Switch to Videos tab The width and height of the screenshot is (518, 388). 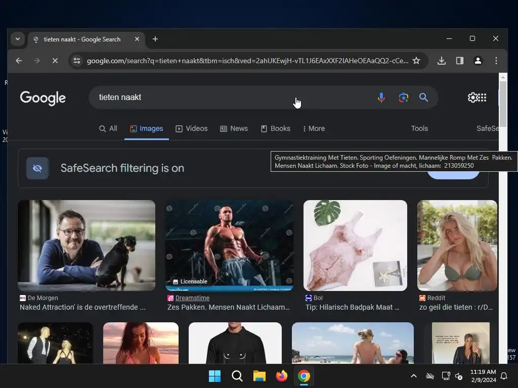point(192,129)
